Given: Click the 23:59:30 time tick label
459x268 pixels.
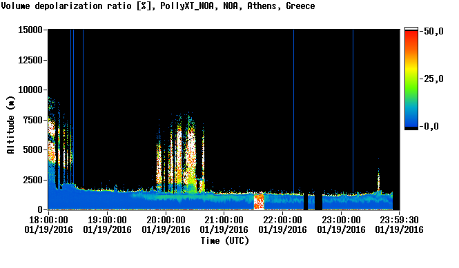Looking at the screenshot, I should coord(399,220).
